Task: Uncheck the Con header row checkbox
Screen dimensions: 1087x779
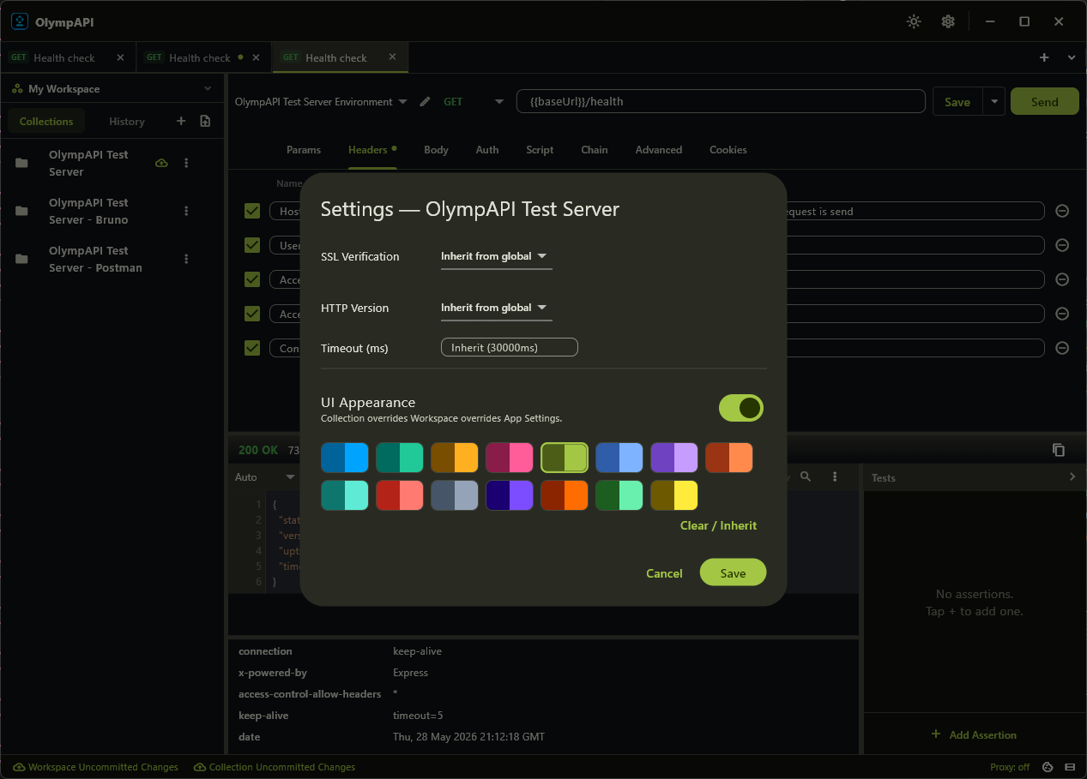Action: click(252, 348)
